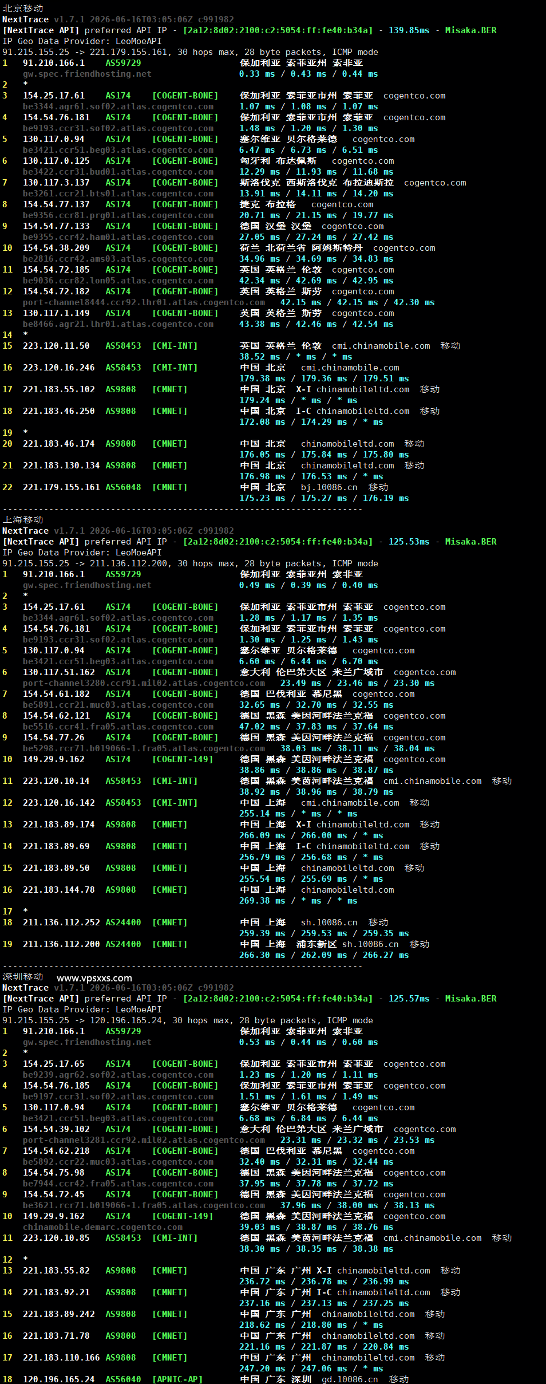
Task: Click the hop IP "154.54.77.137"
Action: tap(56, 204)
